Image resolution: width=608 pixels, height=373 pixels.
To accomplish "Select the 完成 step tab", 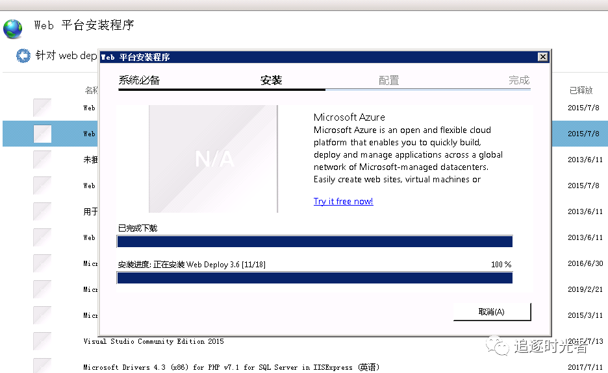I will coord(519,80).
